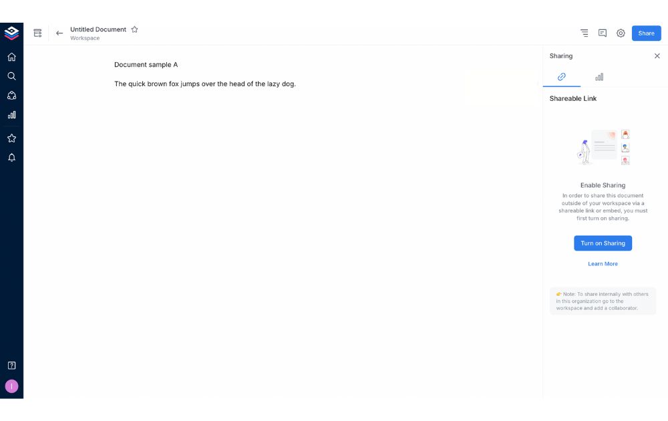Star the Untitled Document as favorite
The image size is (668, 421).
point(135,29)
